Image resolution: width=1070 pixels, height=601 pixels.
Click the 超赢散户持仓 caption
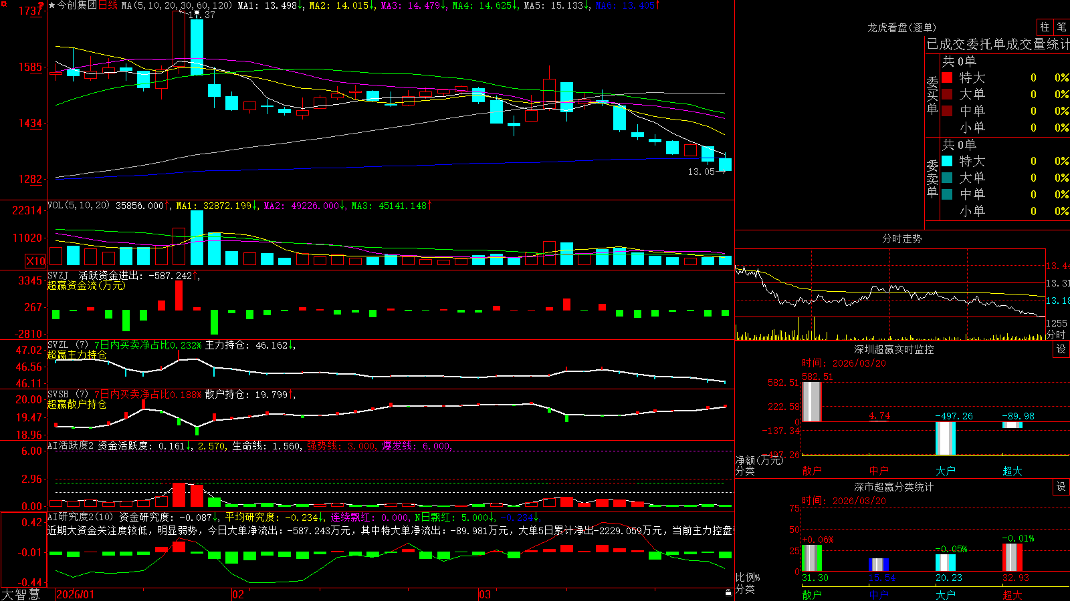click(x=77, y=404)
